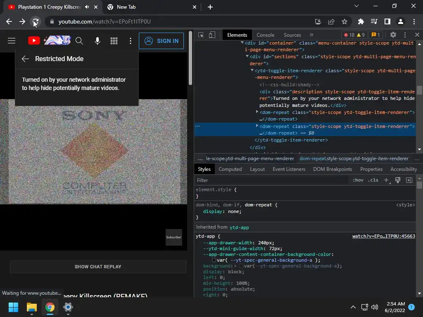Viewport: 423px width, 317px height.
Task: Open a new browser tab with plus
Action: (210, 7)
